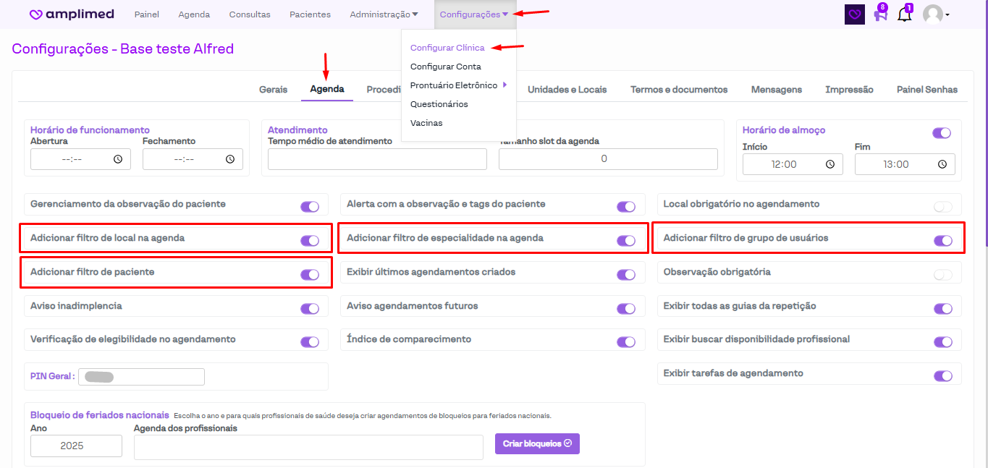
Task: Click clock icon in Abertura time field
Action: pyautogui.click(x=118, y=159)
